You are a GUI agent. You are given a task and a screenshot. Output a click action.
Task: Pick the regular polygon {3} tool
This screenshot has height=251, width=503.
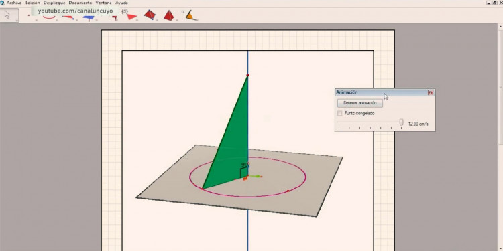point(125,11)
